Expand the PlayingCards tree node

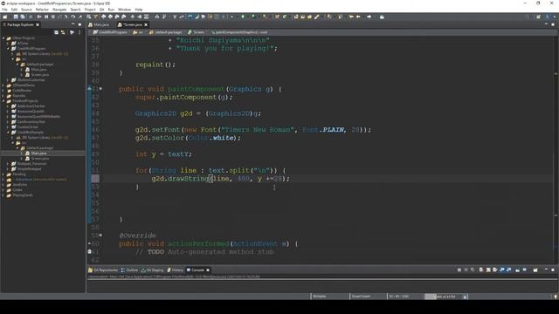tap(3, 195)
